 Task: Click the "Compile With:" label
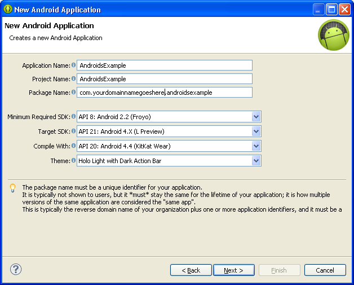coord(52,146)
